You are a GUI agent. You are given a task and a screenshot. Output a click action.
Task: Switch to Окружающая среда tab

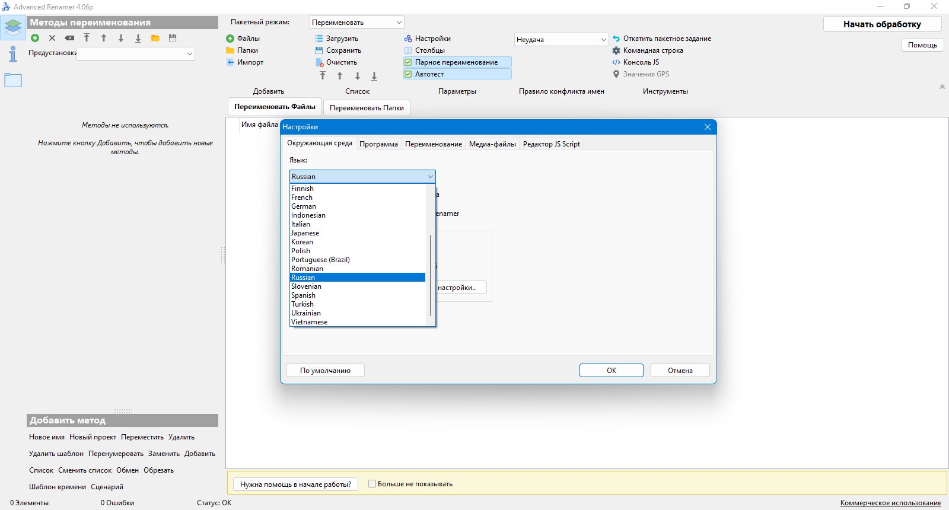tap(320, 143)
